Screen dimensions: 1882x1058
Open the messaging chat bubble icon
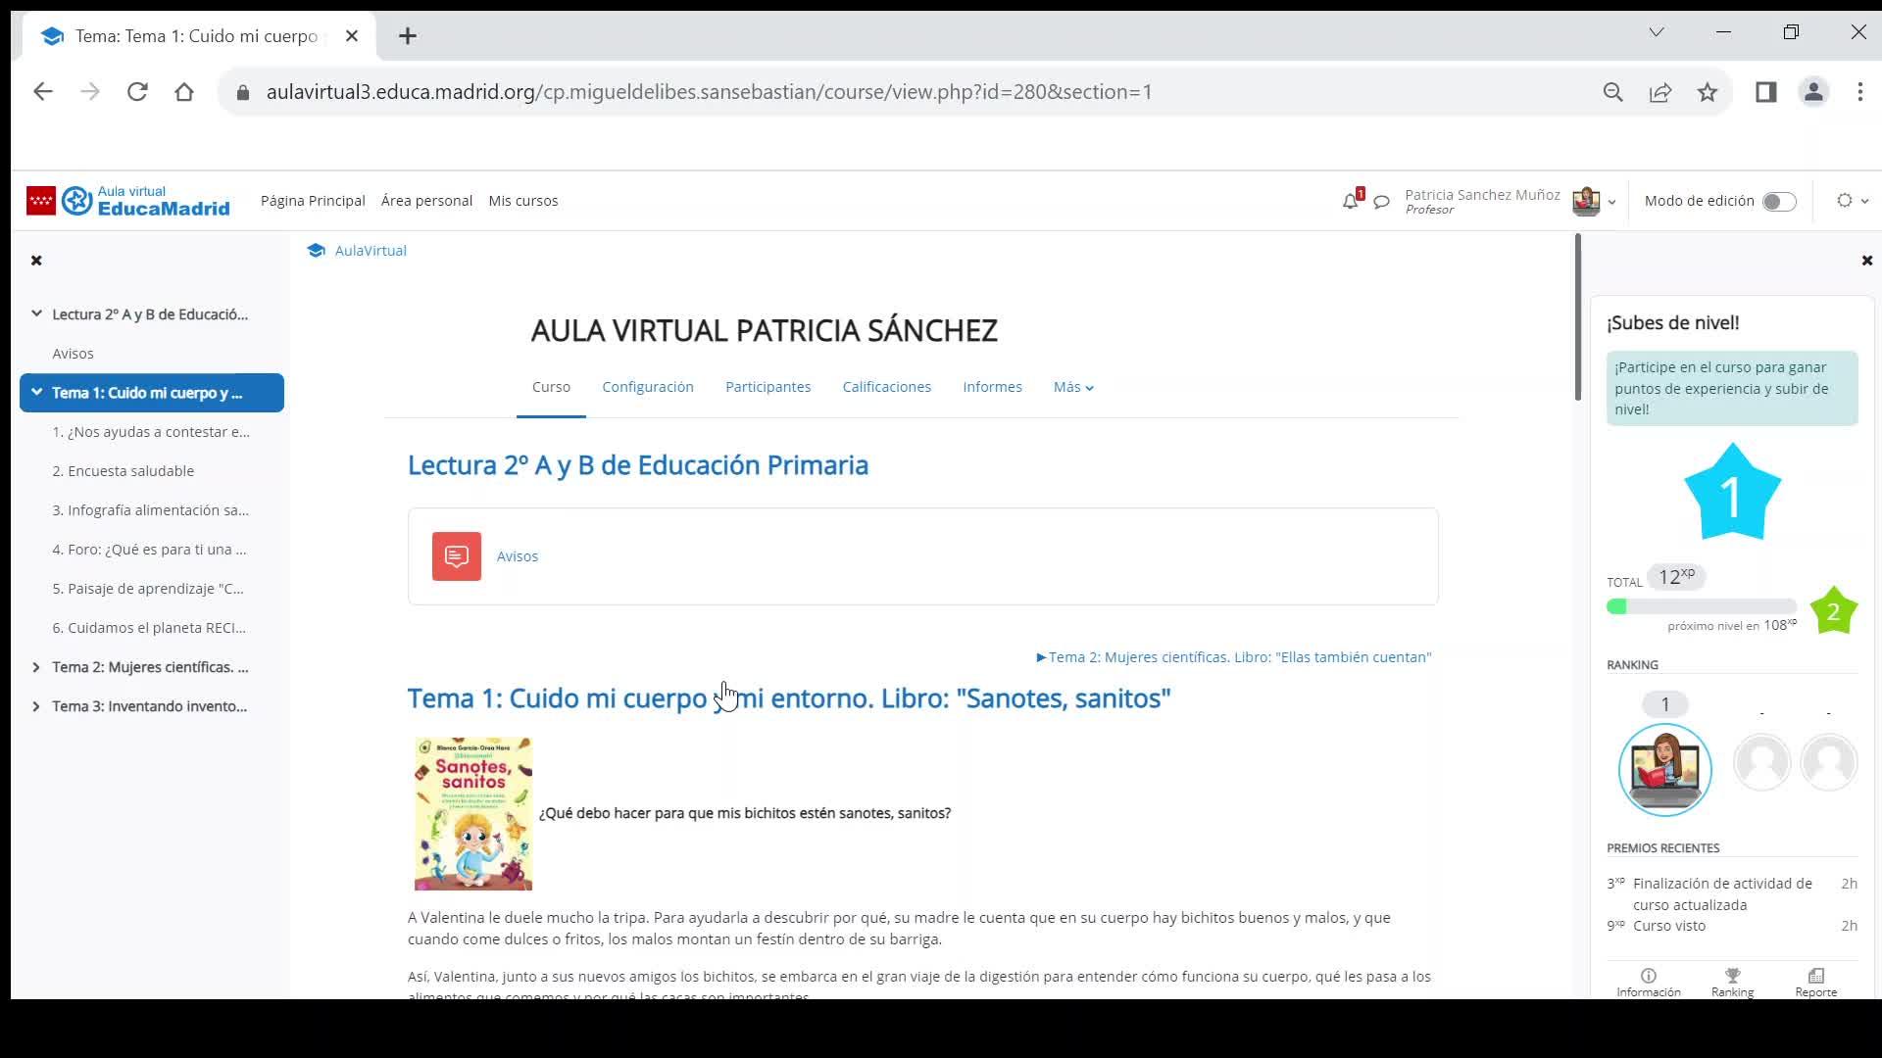[1381, 202]
